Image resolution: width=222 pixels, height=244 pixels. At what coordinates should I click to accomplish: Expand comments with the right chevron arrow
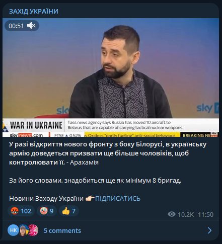[209, 230]
